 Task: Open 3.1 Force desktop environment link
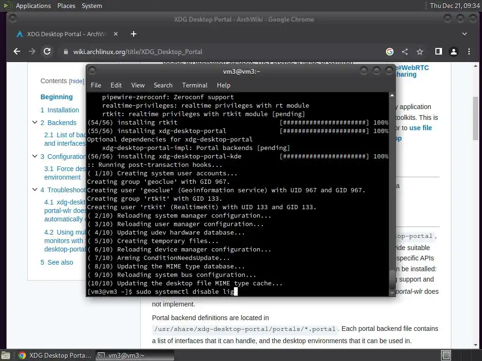point(65,173)
